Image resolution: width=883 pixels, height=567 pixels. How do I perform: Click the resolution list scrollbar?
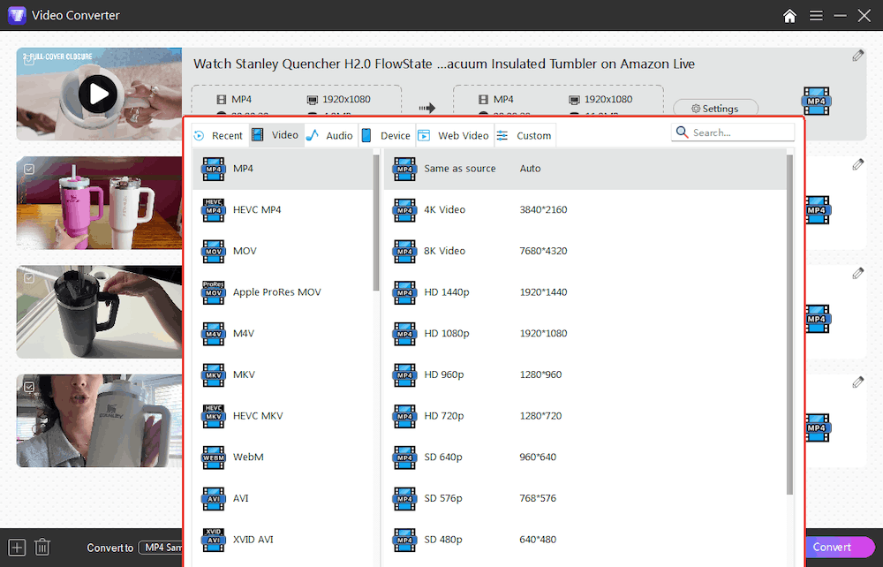(789, 325)
